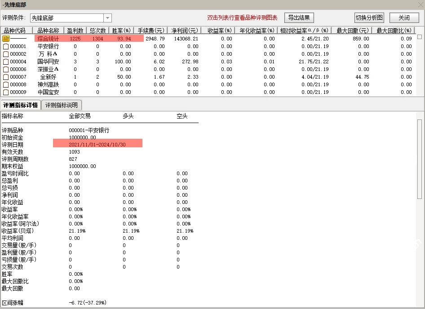Image resolution: width=425 pixels, height=309 pixels.
Task: Click the document icon for 000002
Action: 6,54
